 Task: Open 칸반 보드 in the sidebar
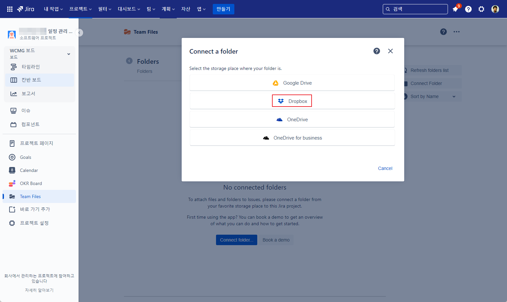(x=40, y=80)
